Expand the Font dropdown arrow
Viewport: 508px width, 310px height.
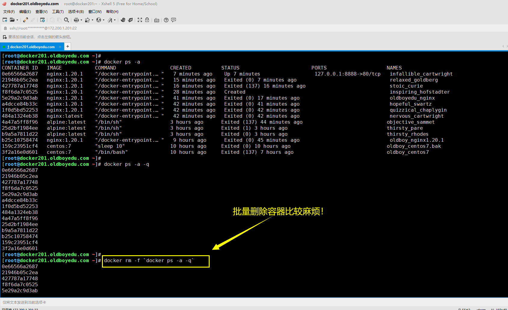(x=115, y=20)
